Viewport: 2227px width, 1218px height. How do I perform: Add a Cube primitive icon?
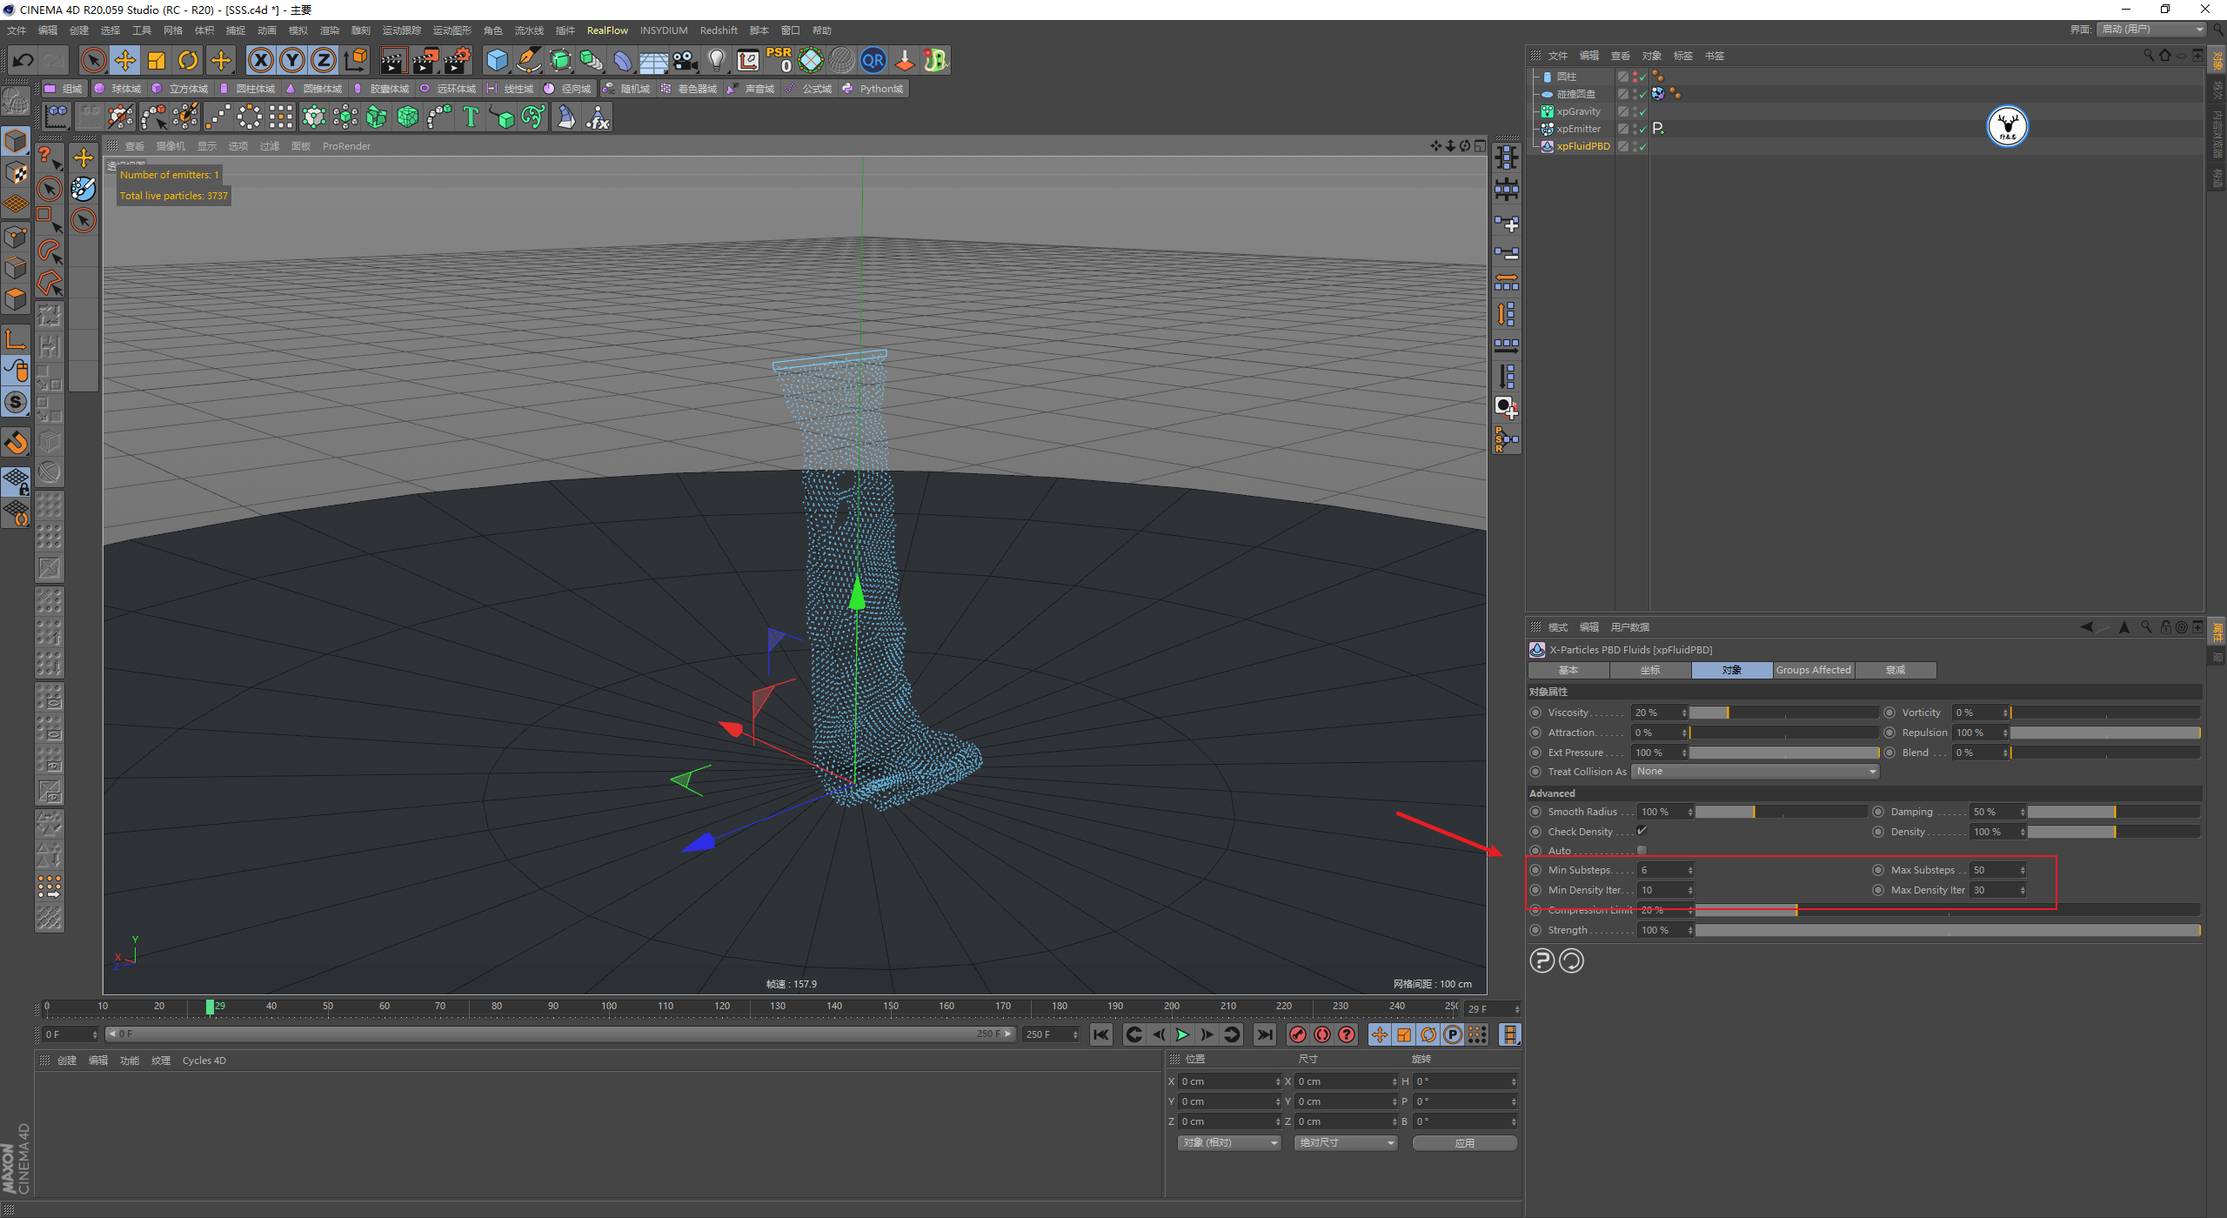point(497,60)
